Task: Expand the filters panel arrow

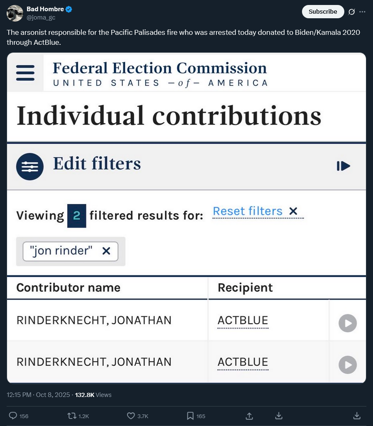Action: 344,166
